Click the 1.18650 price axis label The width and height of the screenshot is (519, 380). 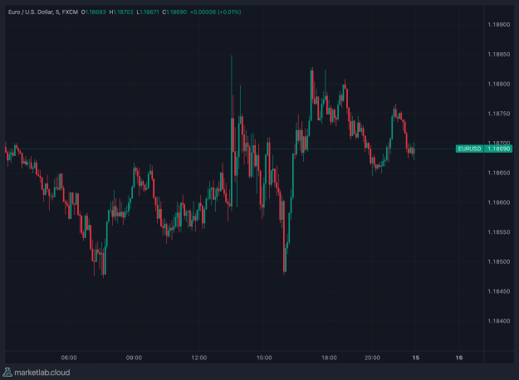[x=499, y=173]
